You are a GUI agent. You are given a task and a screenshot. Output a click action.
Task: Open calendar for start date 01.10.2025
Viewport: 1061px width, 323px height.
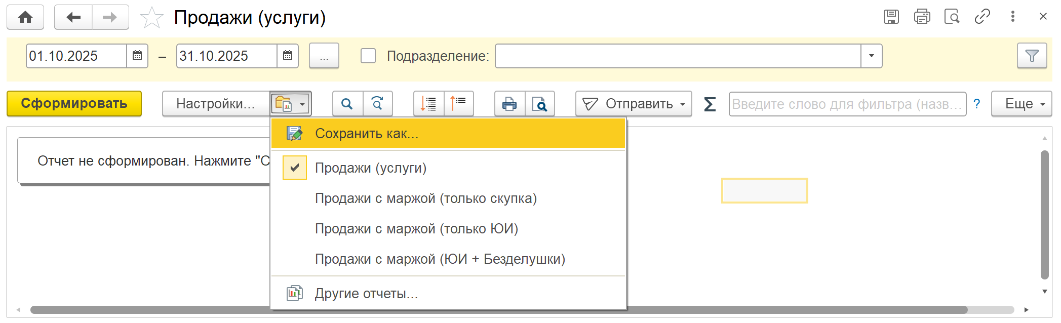click(x=137, y=56)
